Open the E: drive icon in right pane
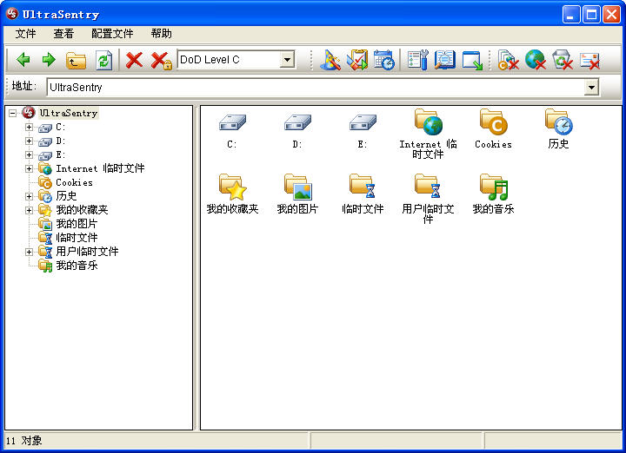Viewport: 626px width, 453px height. [363, 122]
